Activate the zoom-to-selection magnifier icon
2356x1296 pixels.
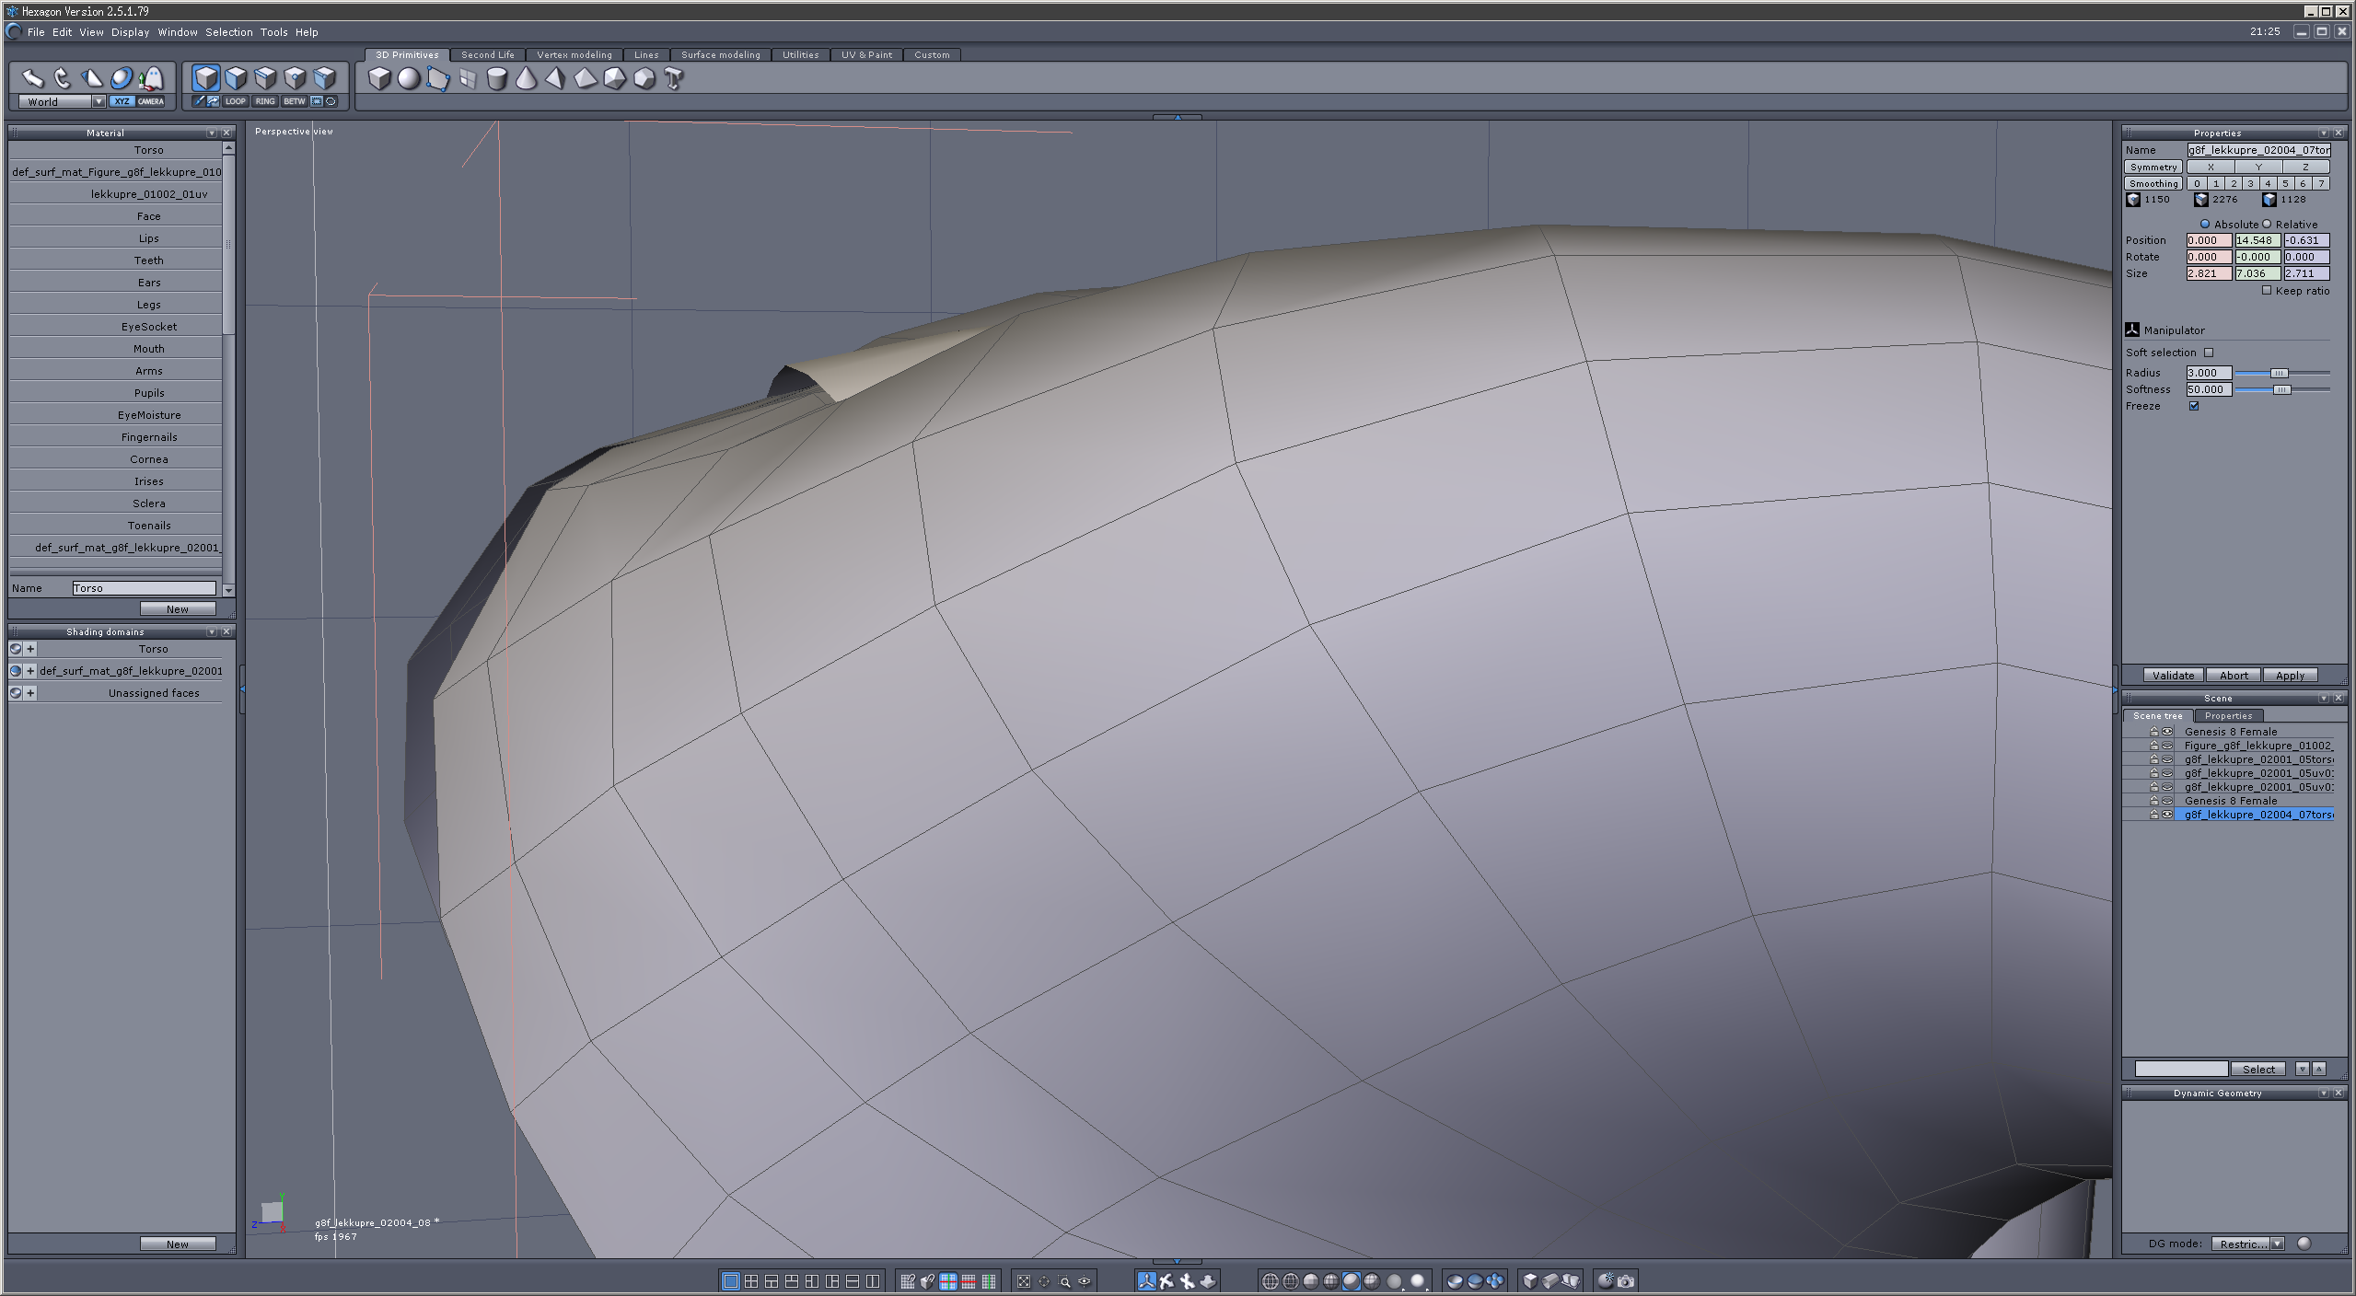point(1064,1280)
